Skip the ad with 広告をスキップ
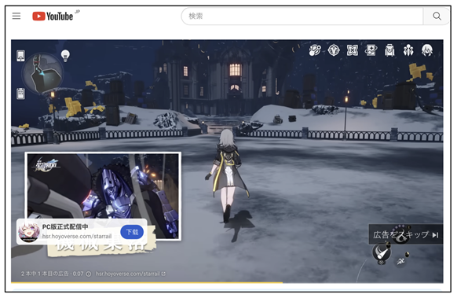 pos(405,234)
